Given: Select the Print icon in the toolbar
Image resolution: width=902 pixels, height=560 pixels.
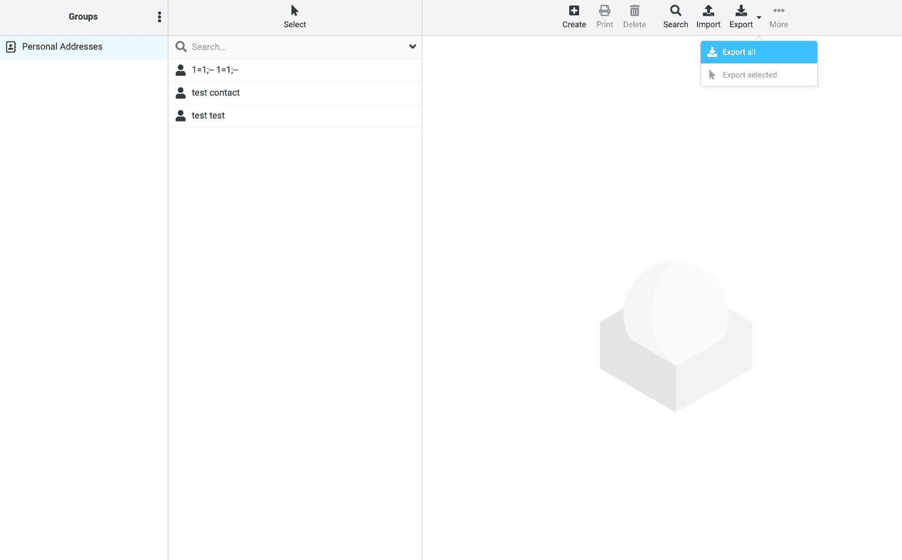Looking at the screenshot, I should pyautogui.click(x=604, y=10).
